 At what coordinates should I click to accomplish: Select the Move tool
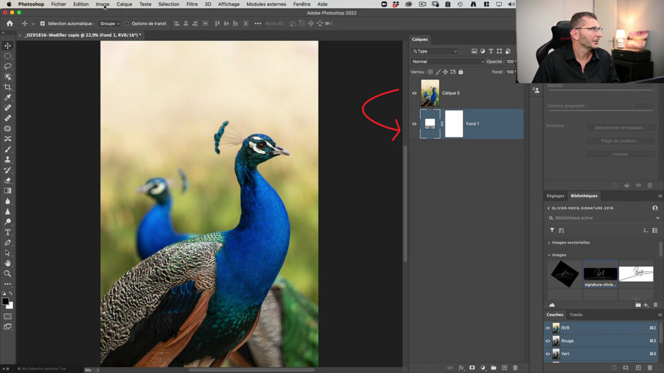tap(8, 46)
